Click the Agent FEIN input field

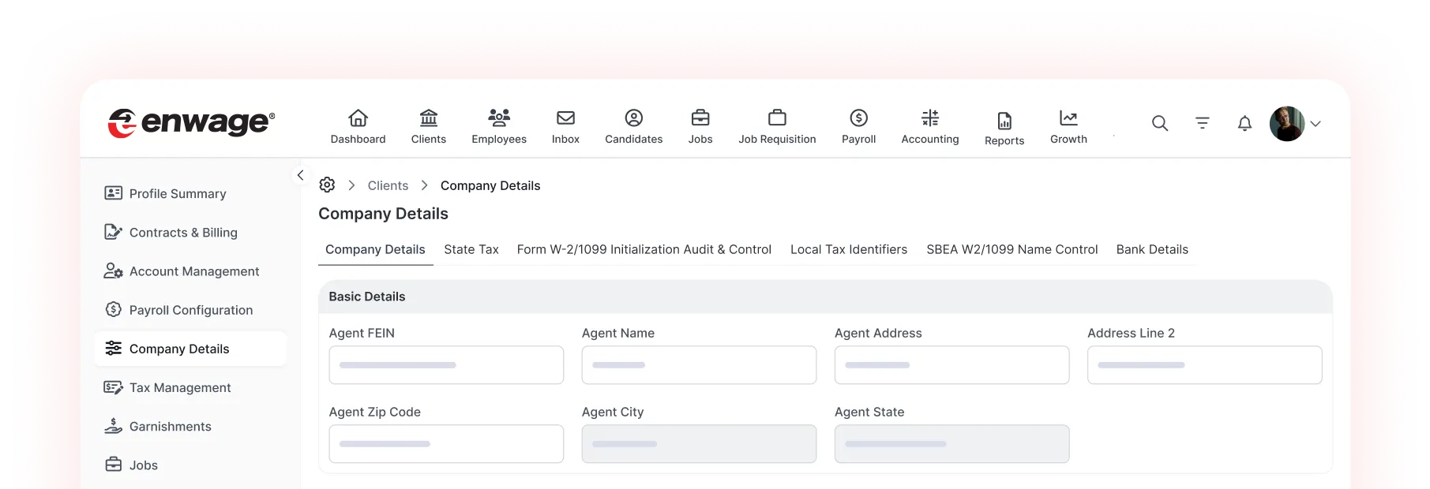pos(446,365)
